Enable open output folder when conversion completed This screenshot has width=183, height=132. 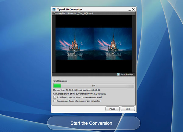(x=55, y=101)
